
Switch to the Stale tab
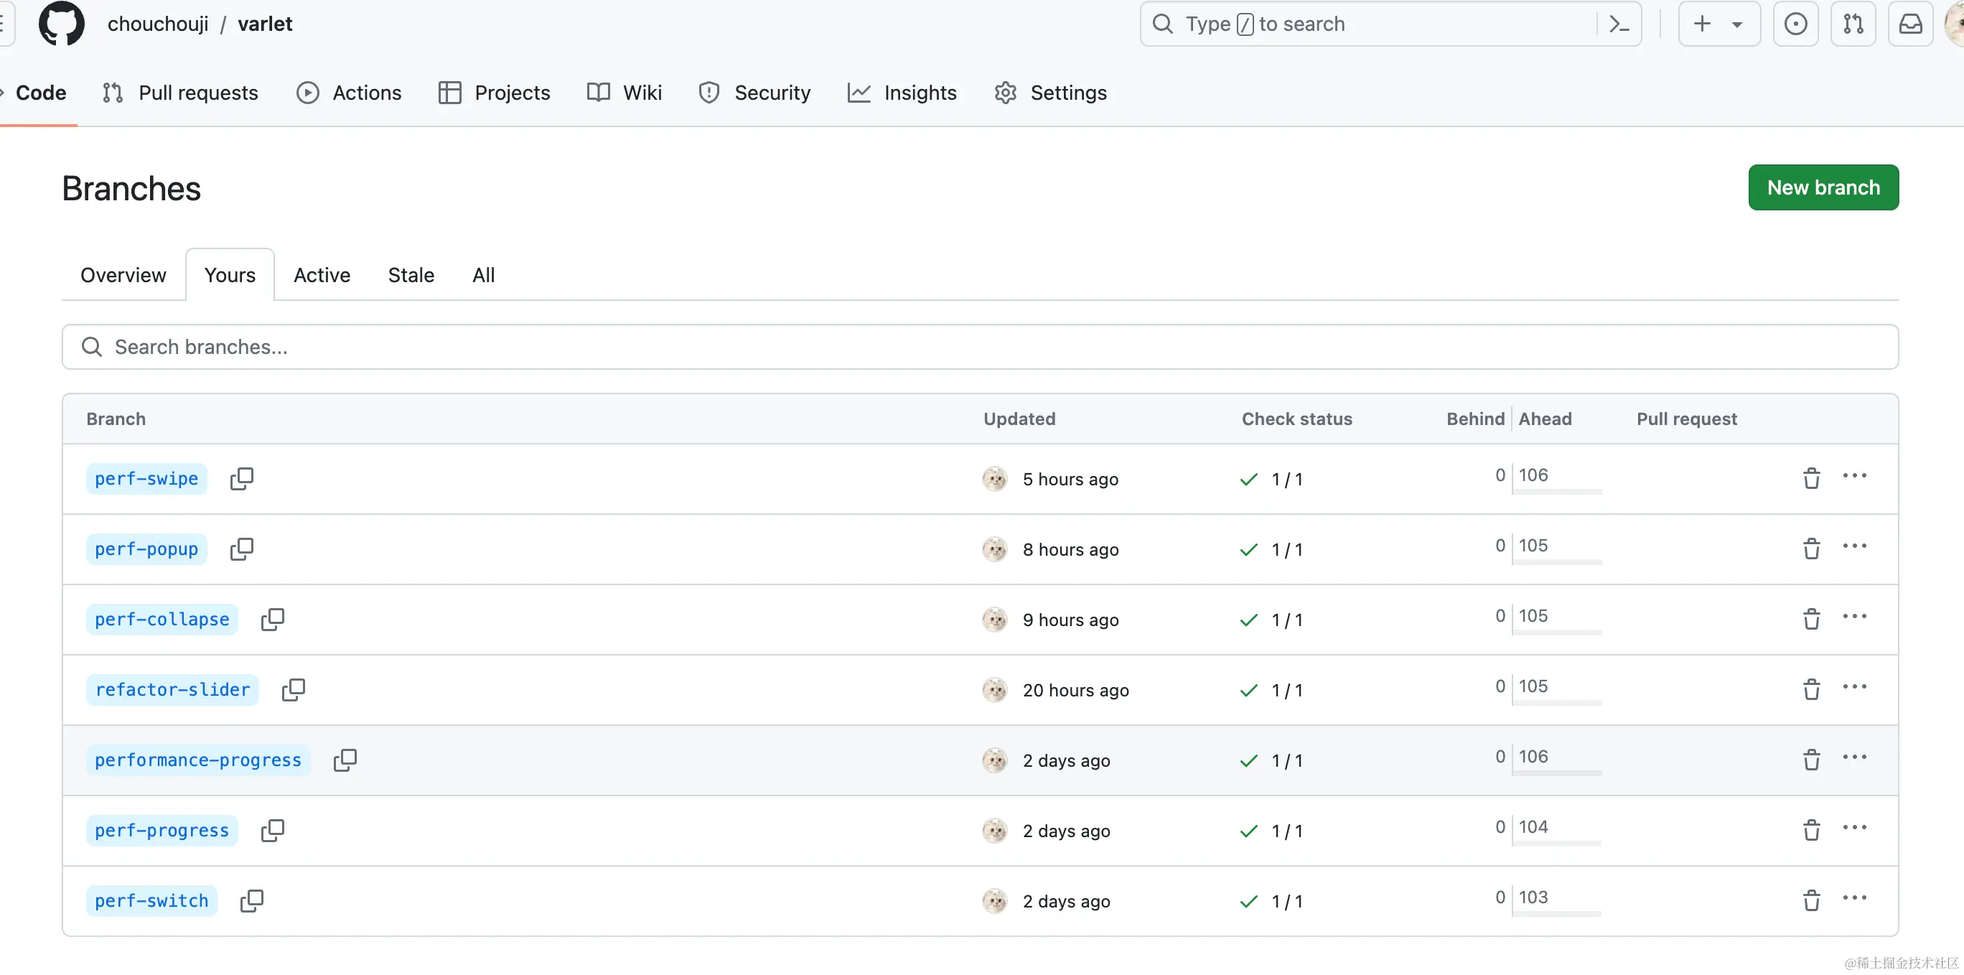coord(411,275)
